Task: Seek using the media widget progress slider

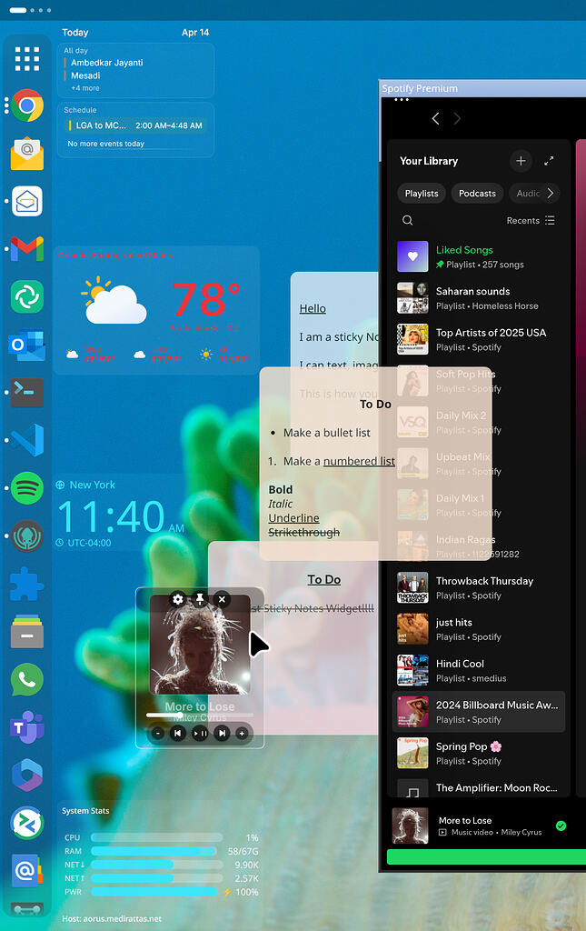Action: pyautogui.click(x=200, y=715)
